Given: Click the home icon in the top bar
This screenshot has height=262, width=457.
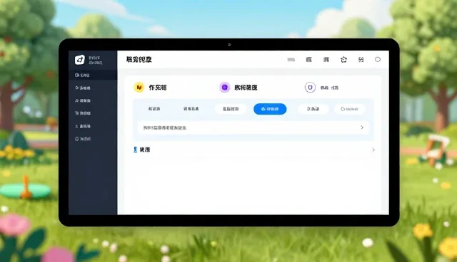Looking at the screenshot, I should click(x=343, y=60).
